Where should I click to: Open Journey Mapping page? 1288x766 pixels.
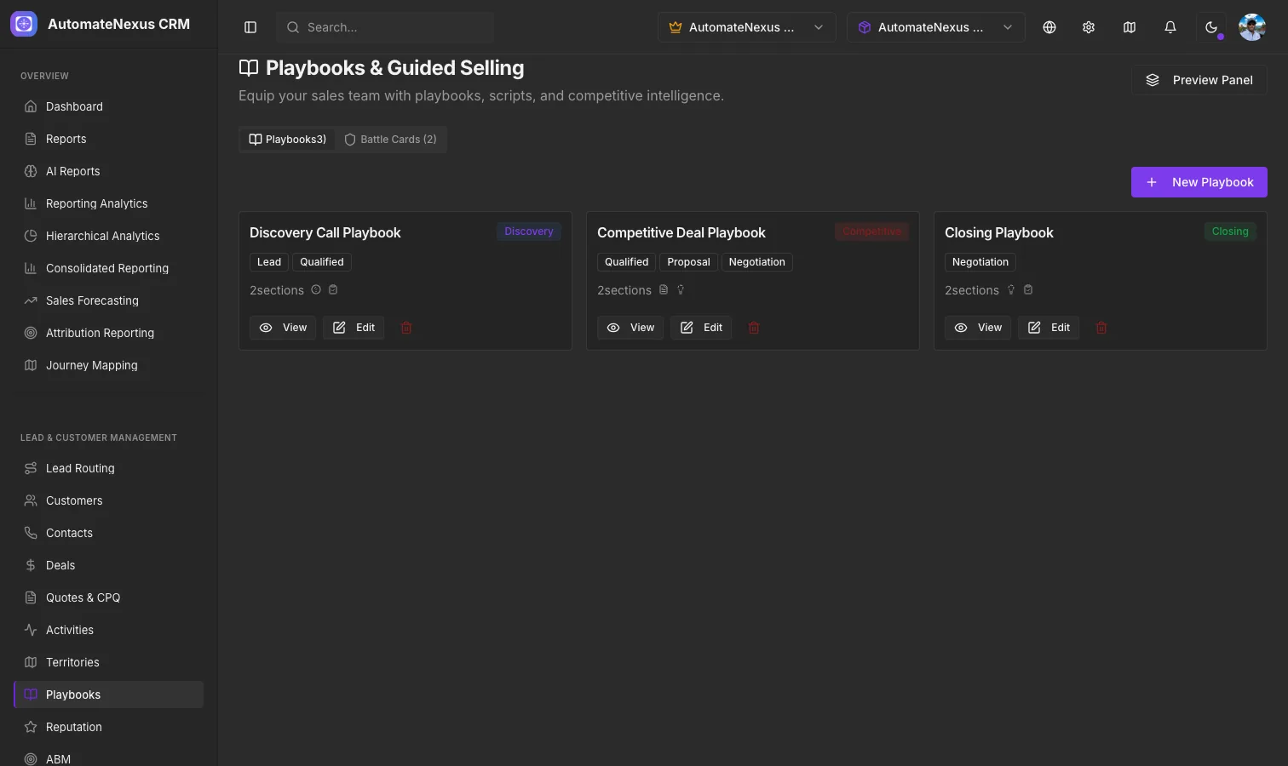click(x=109, y=365)
